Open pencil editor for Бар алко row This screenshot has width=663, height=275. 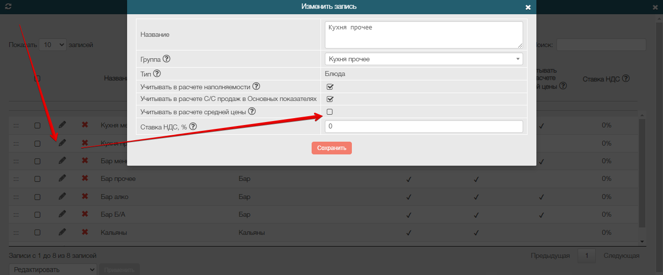click(62, 196)
